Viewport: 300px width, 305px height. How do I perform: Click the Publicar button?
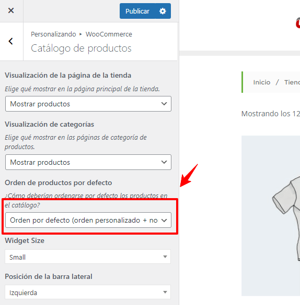(137, 11)
